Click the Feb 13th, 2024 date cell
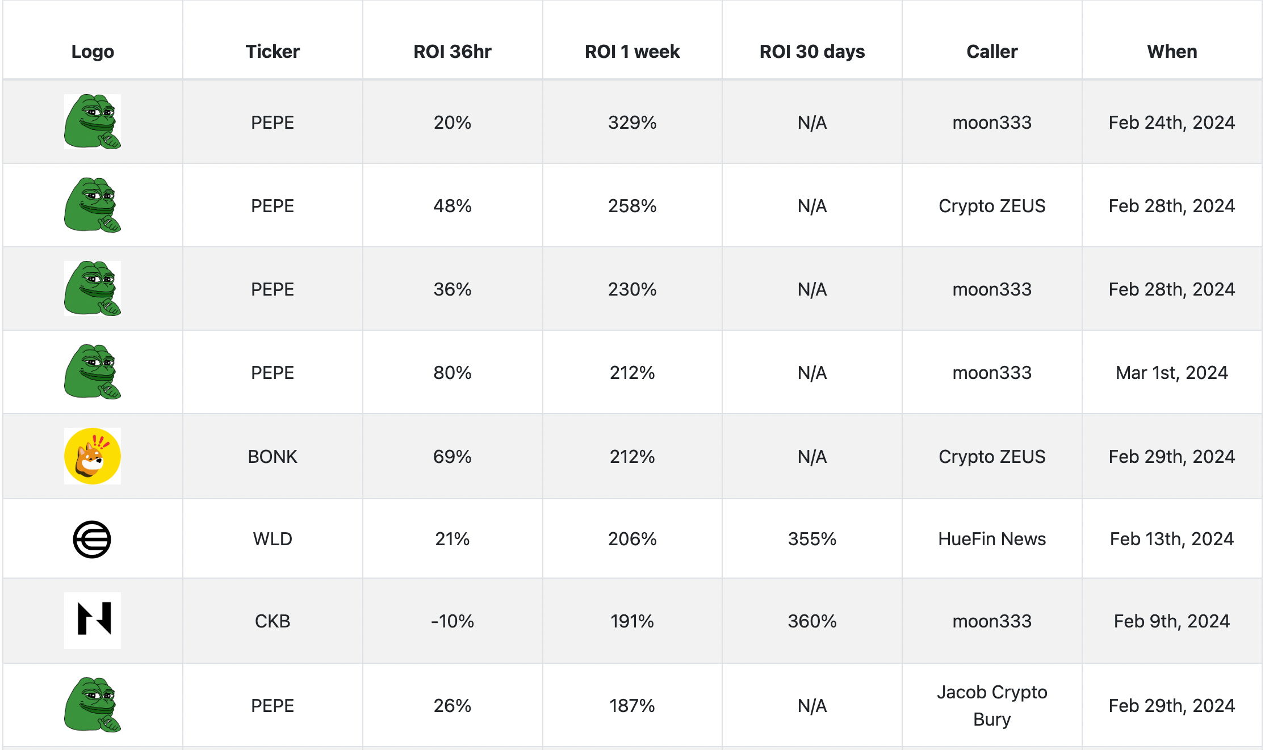Screen dimensions: 1265x750 (1172, 539)
